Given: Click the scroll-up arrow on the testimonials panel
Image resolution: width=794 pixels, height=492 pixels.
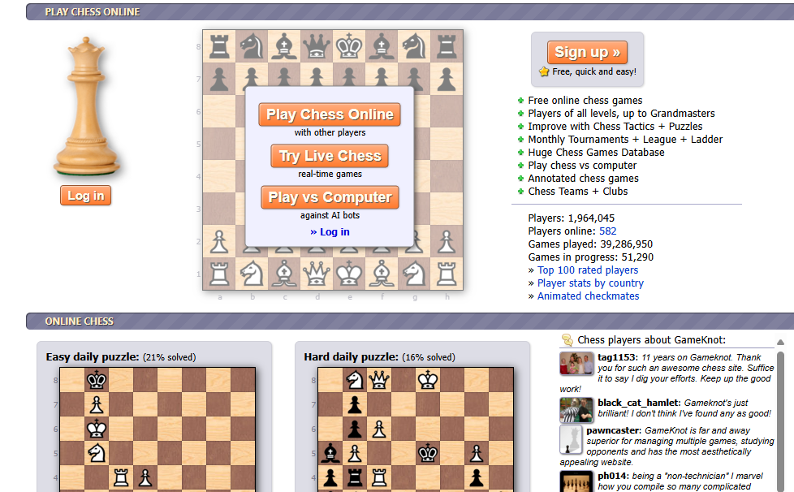Looking at the screenshot, I should coord(781,342).
